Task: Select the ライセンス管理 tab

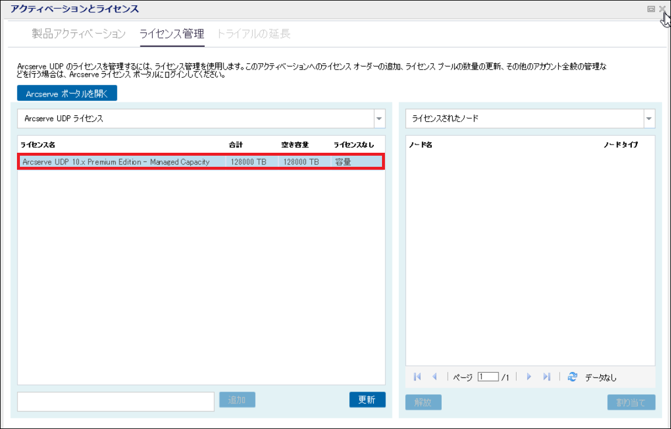Action: click(172, 34)
